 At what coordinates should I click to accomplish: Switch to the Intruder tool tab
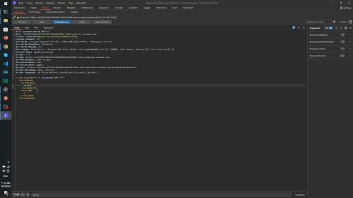[57, 8]
